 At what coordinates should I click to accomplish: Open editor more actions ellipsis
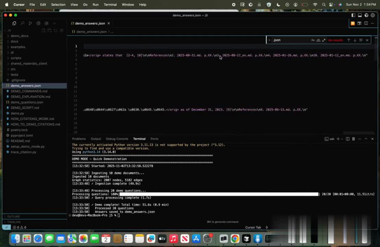click(372, 24)
